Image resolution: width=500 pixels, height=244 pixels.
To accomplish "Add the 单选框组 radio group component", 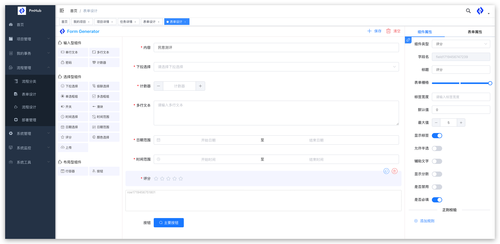I will coord(73,96).
